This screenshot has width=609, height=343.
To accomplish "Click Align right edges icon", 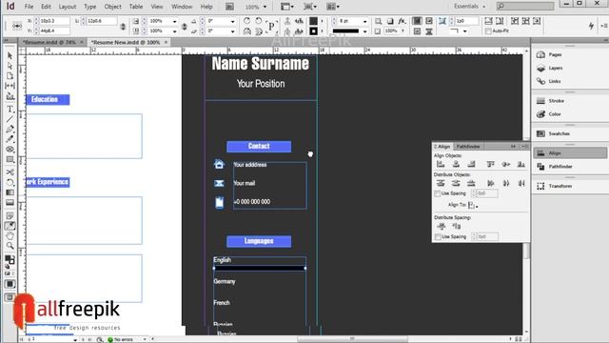I will tap(471, 164).
